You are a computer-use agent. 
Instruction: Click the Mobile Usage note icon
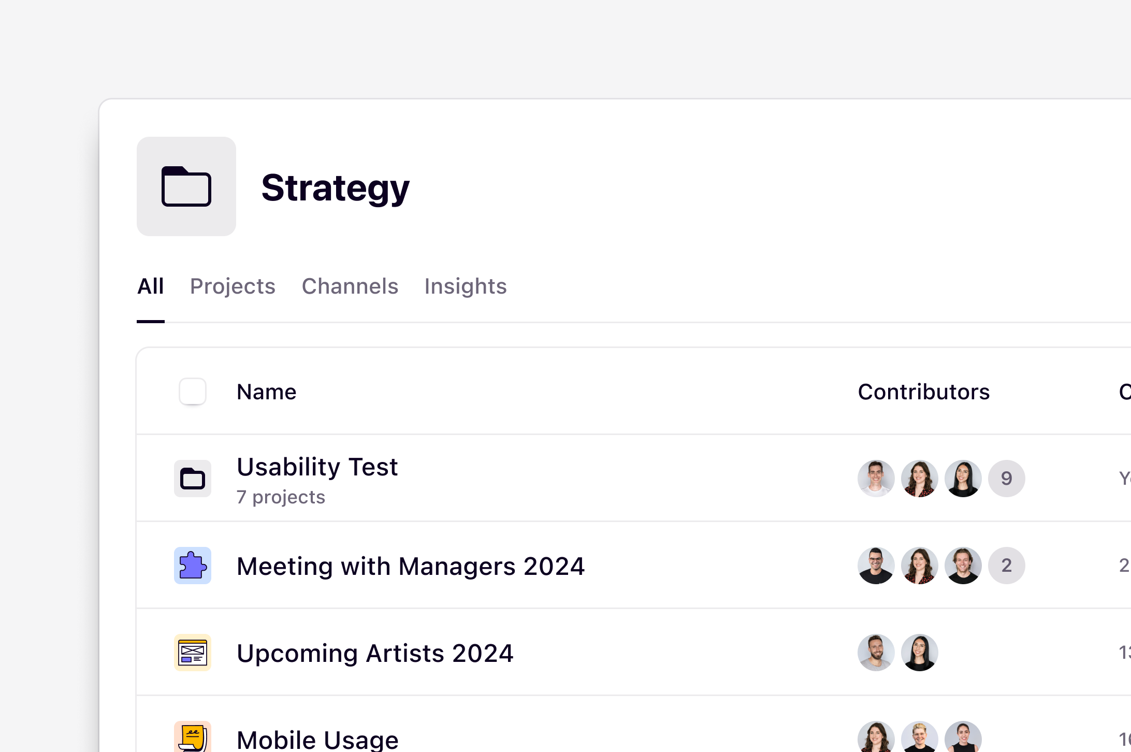pyautogui.click(x=193, y=737)
